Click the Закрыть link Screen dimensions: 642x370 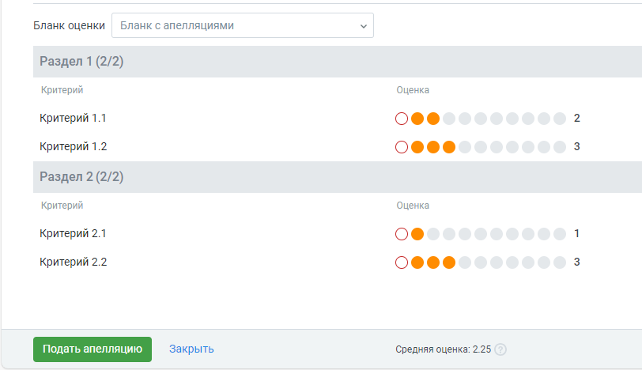pos(191,349)
